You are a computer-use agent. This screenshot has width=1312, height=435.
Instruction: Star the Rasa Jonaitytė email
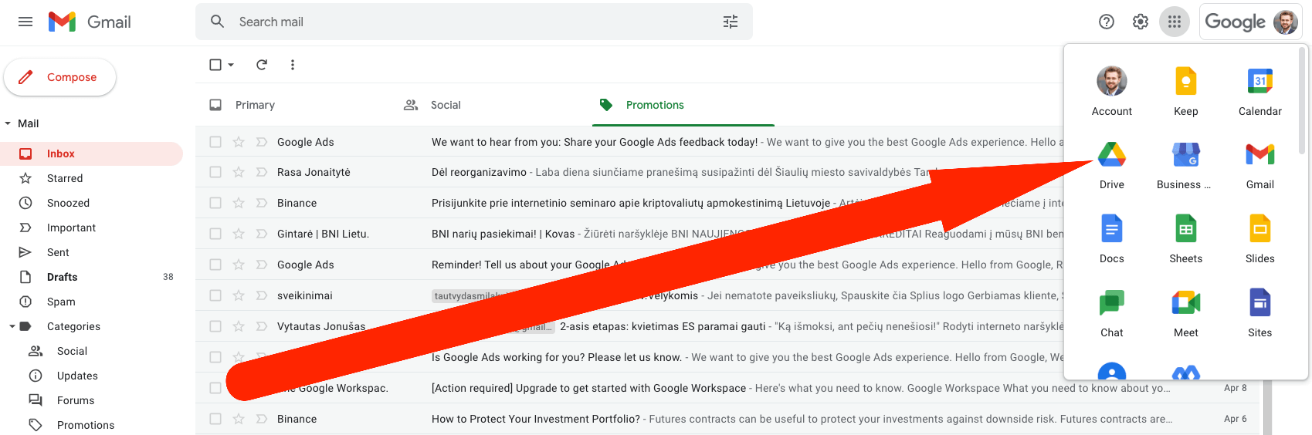(x=239, y=172)
